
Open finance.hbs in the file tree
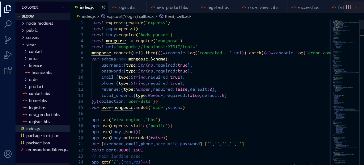pyautogui.click(x=42, y=73)
